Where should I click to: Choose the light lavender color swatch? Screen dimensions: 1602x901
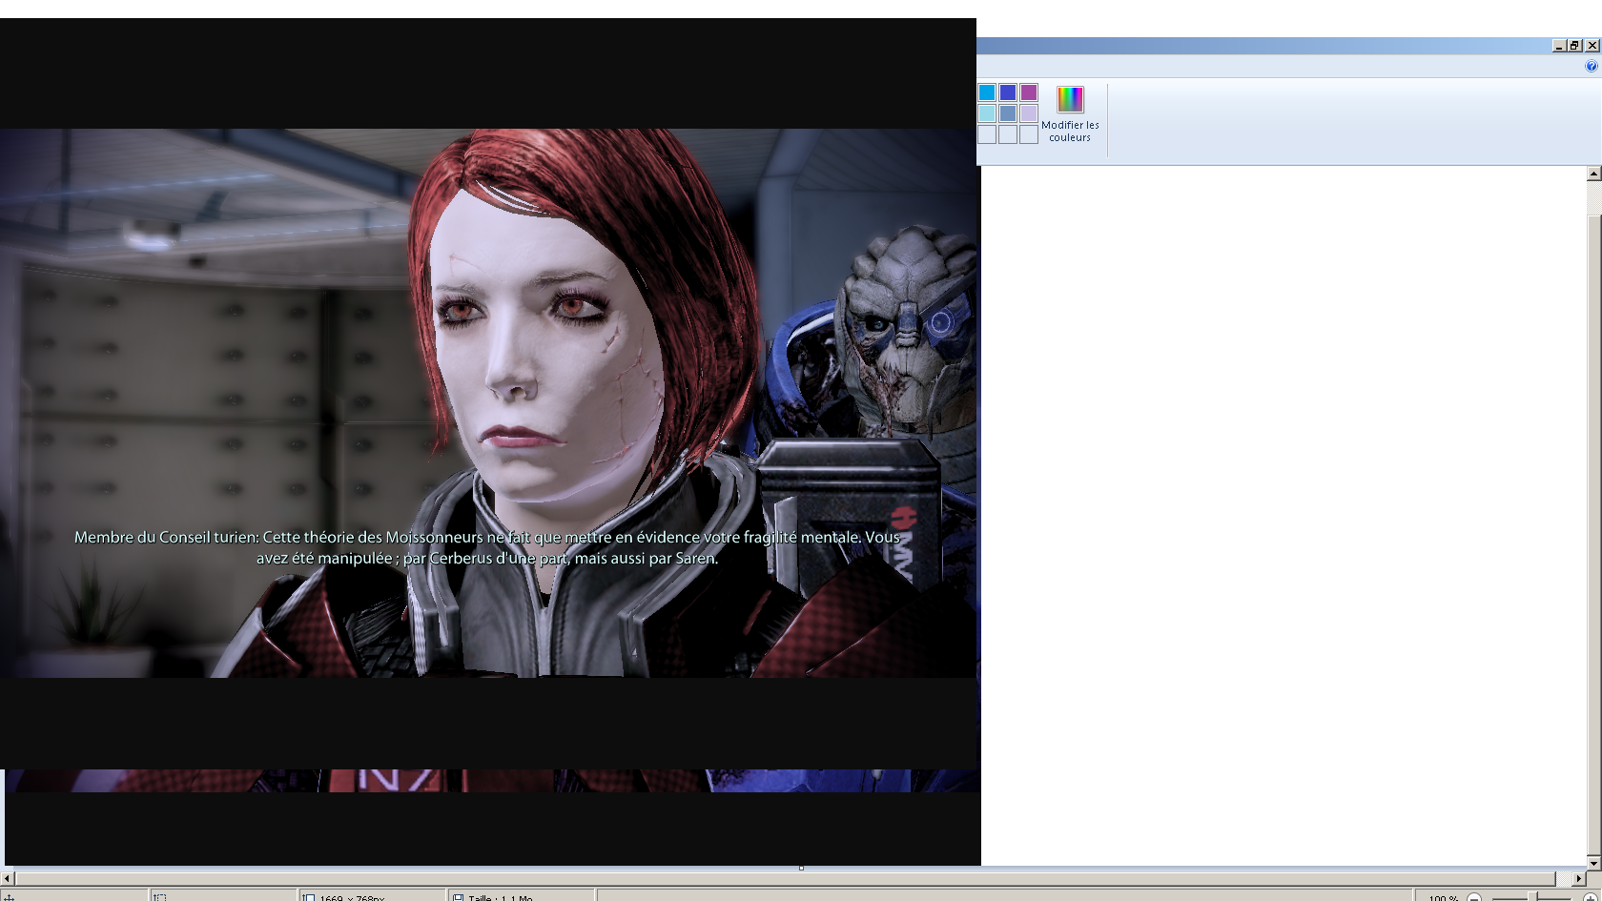point(1029,113)
